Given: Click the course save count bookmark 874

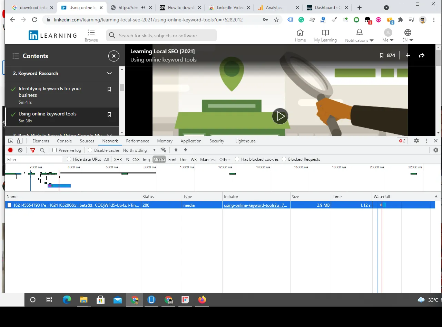Looking at the screenshot, I should click(387, 55).
